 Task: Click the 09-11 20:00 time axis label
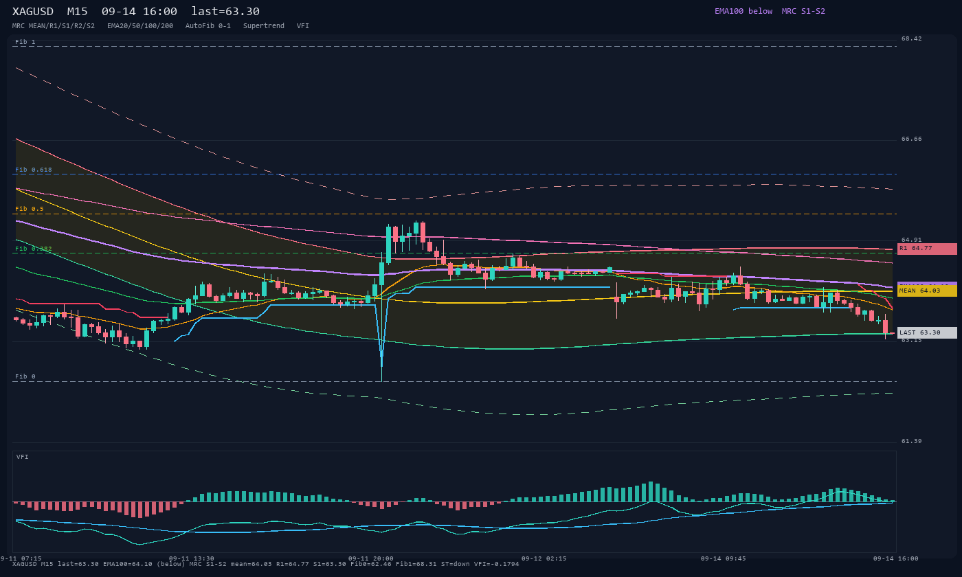click(x=371, y=558)
